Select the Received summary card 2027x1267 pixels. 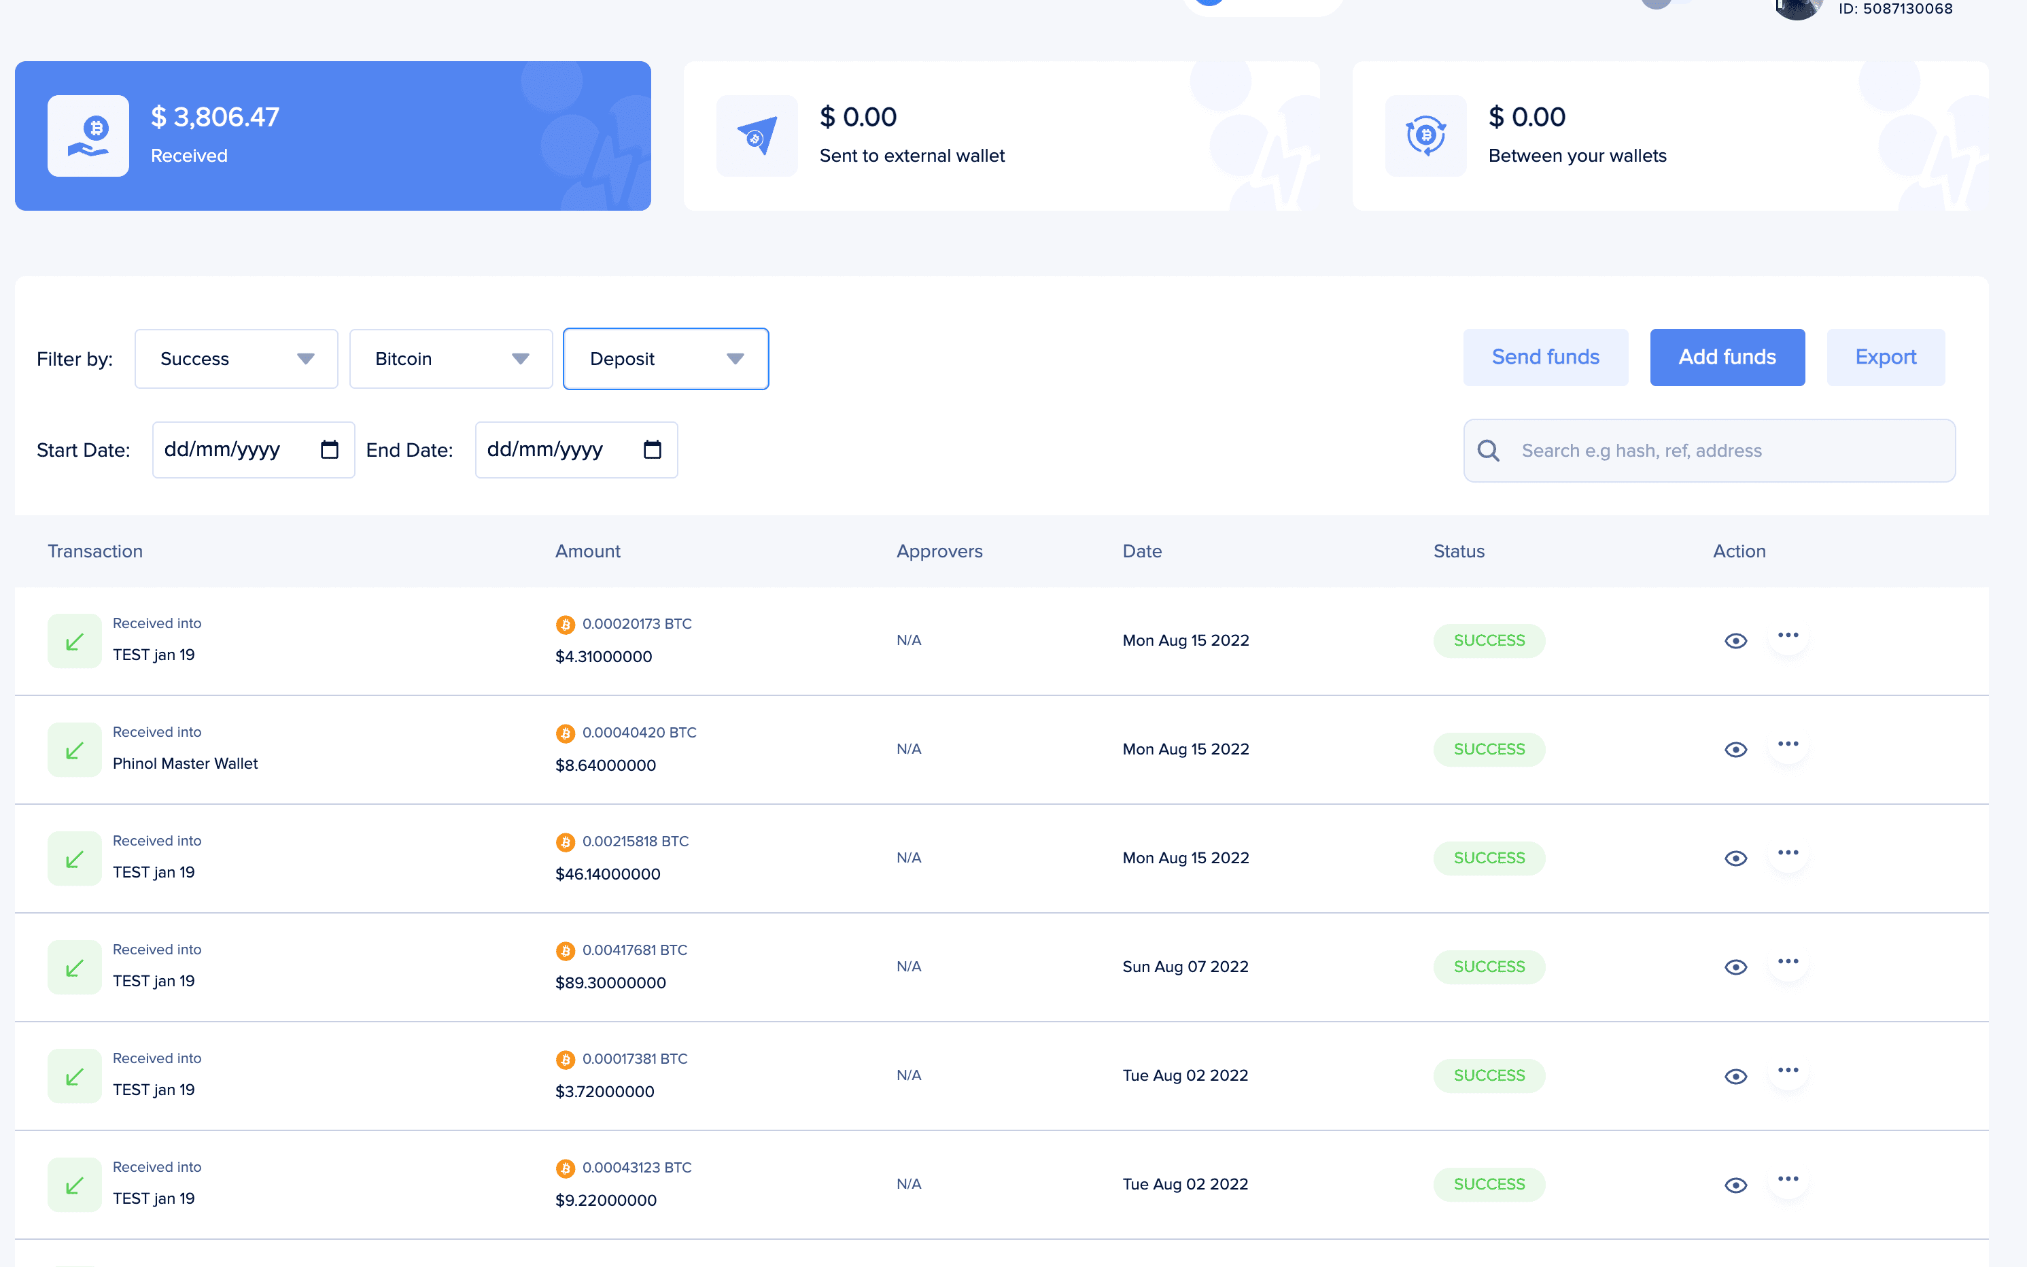tap(332, 136)
